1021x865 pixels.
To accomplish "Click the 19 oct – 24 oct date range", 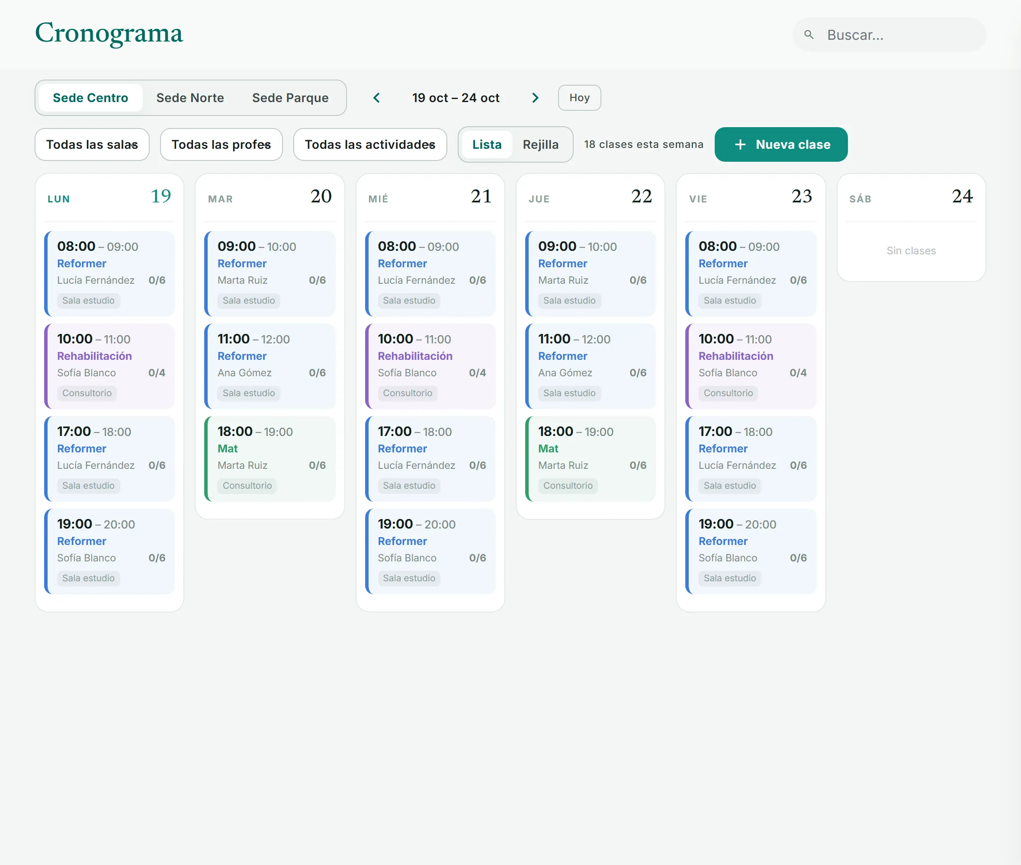I will pyautogui.click(x=456, y=98).
